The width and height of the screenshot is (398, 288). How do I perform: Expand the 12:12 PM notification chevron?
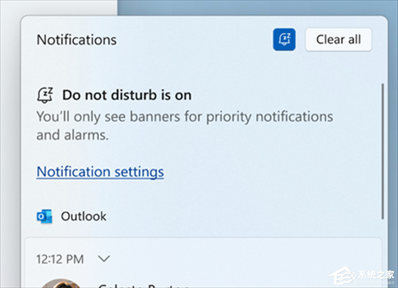[x=104, y=259]
